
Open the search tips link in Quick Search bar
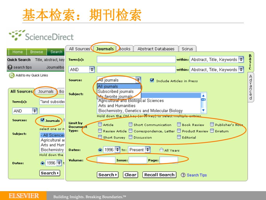23,67
